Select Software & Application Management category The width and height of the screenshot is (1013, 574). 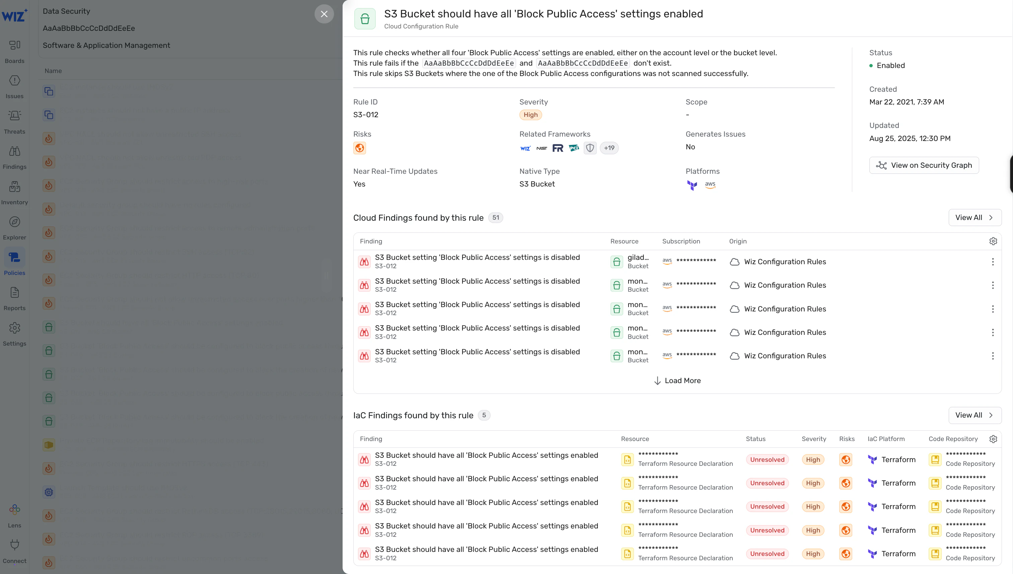[x=106, y=45]
